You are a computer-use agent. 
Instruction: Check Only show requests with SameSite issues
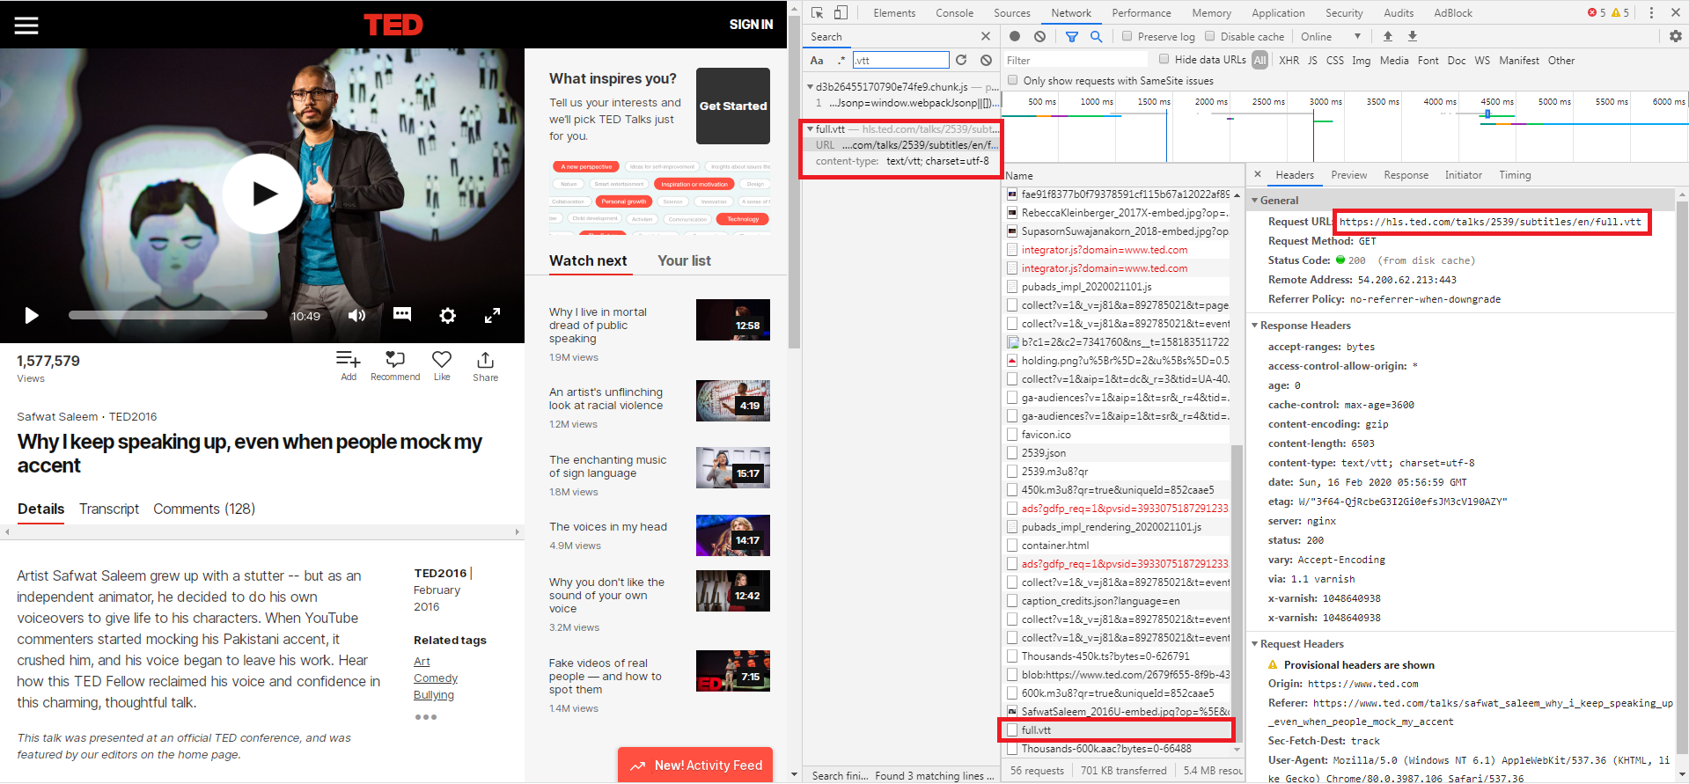[1013, 80]
